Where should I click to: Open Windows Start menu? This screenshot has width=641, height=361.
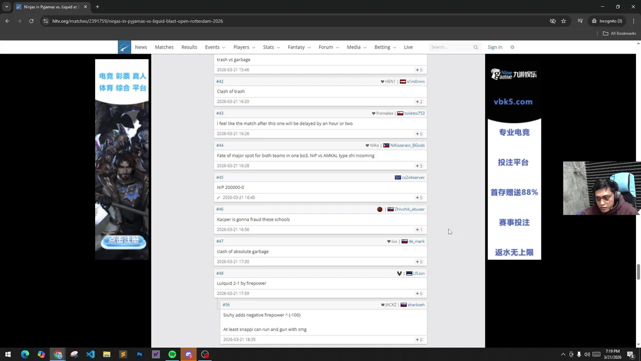(8, 354)
